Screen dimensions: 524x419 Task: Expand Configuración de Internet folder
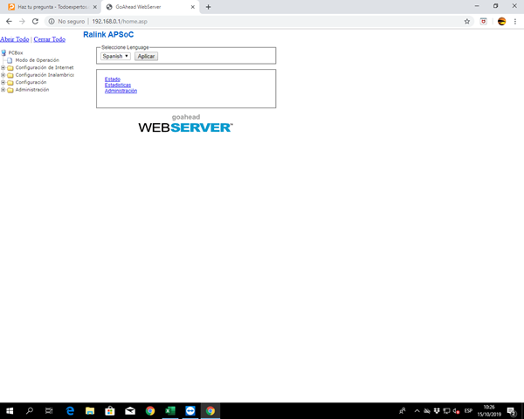pos(3,67)
